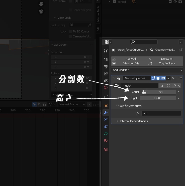Open the Maxivz Tools sidebar tab

(98, 14)
